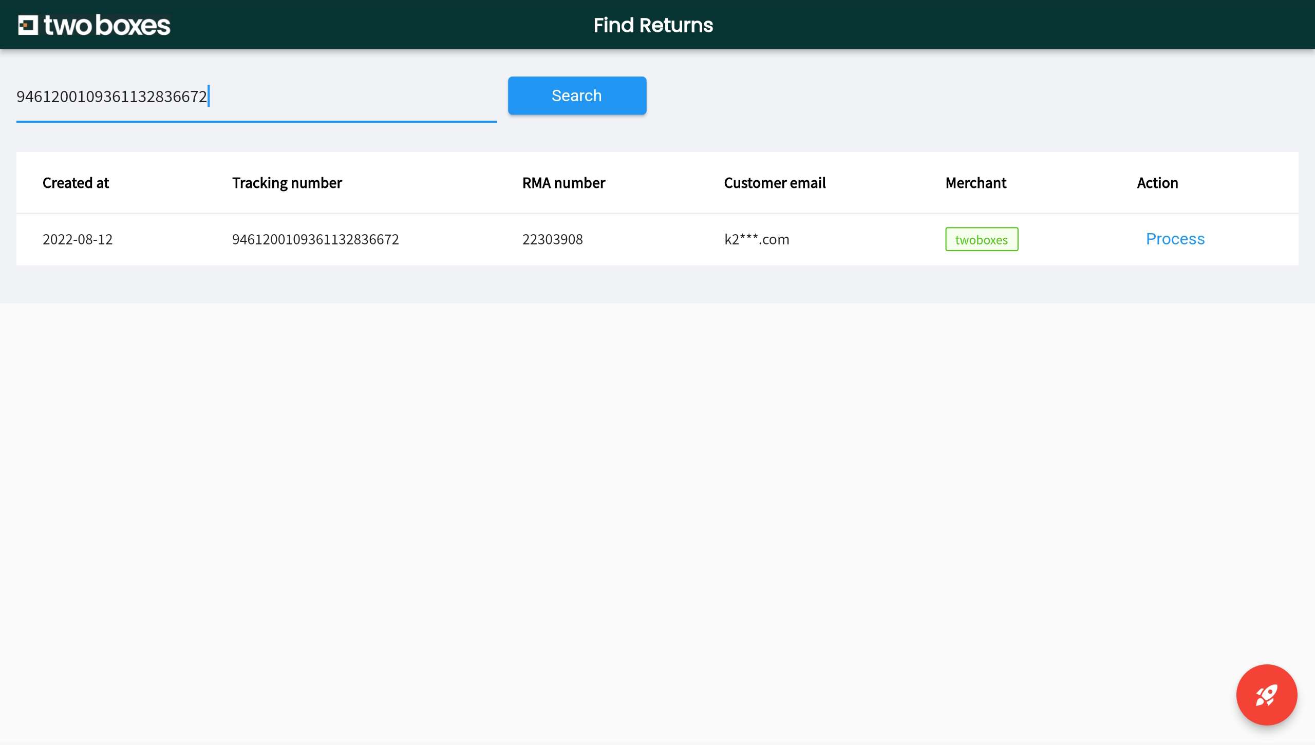
Task: Click the Action column header
Action: 1157,183
